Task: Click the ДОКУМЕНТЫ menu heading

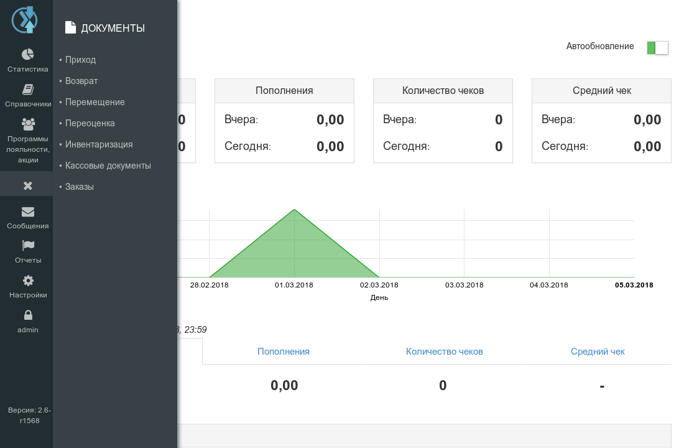Action: pyautogui.click(x=113, y=28)
